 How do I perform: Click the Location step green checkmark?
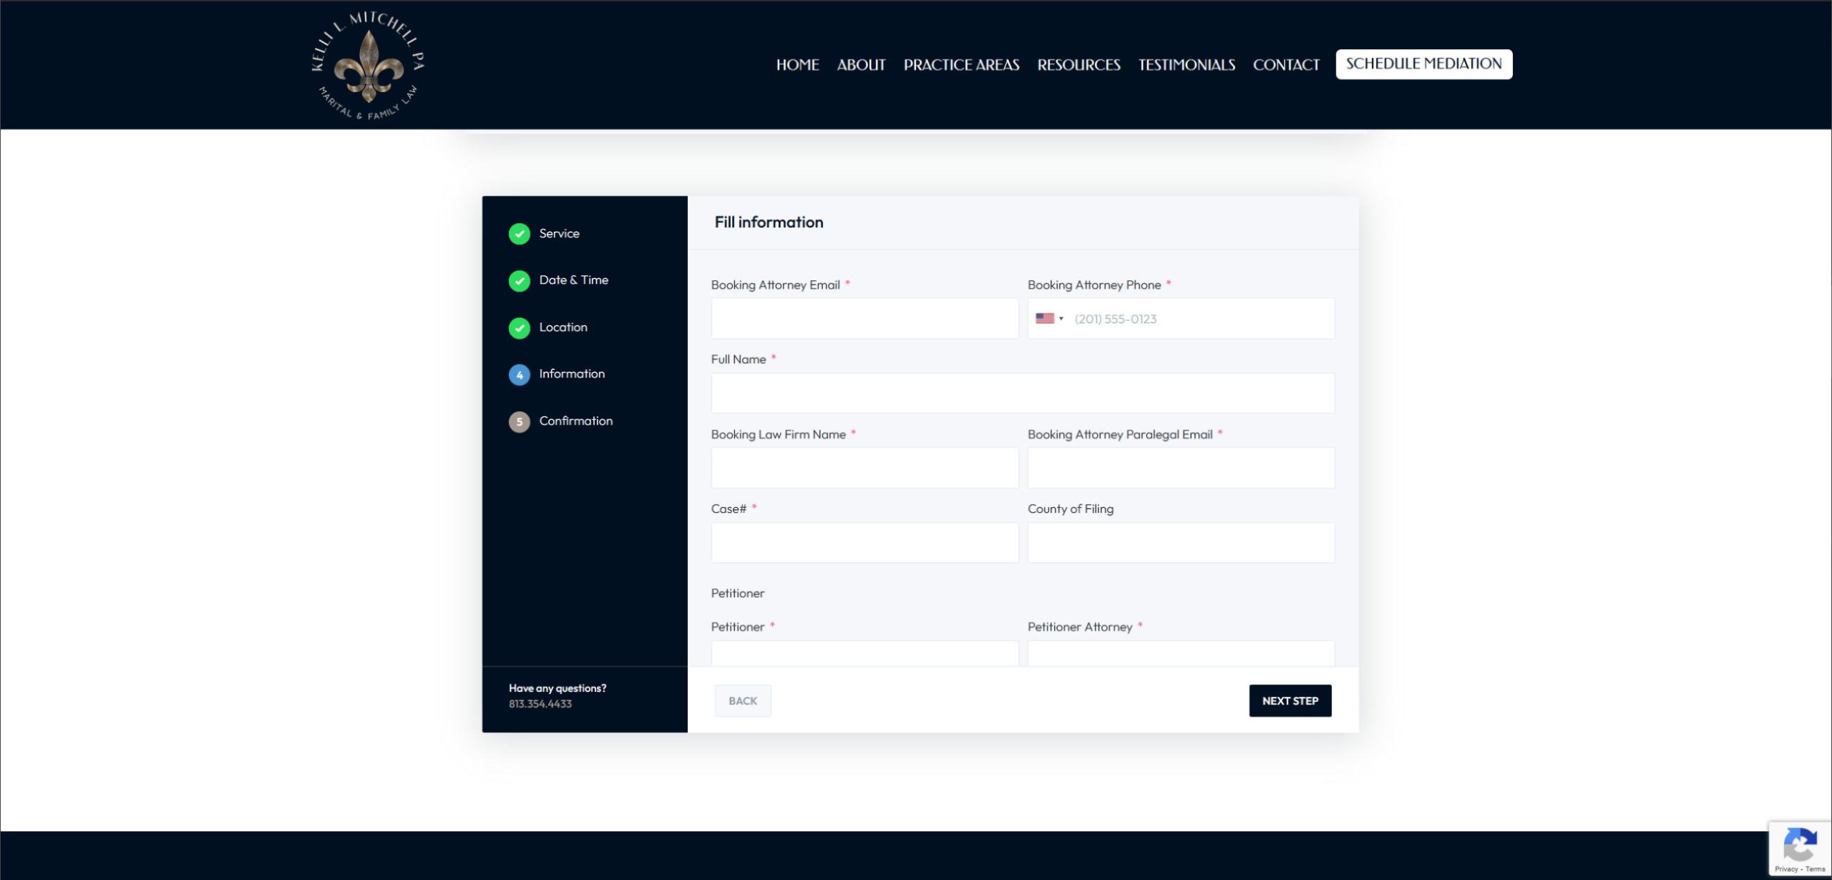click(519, 328)
